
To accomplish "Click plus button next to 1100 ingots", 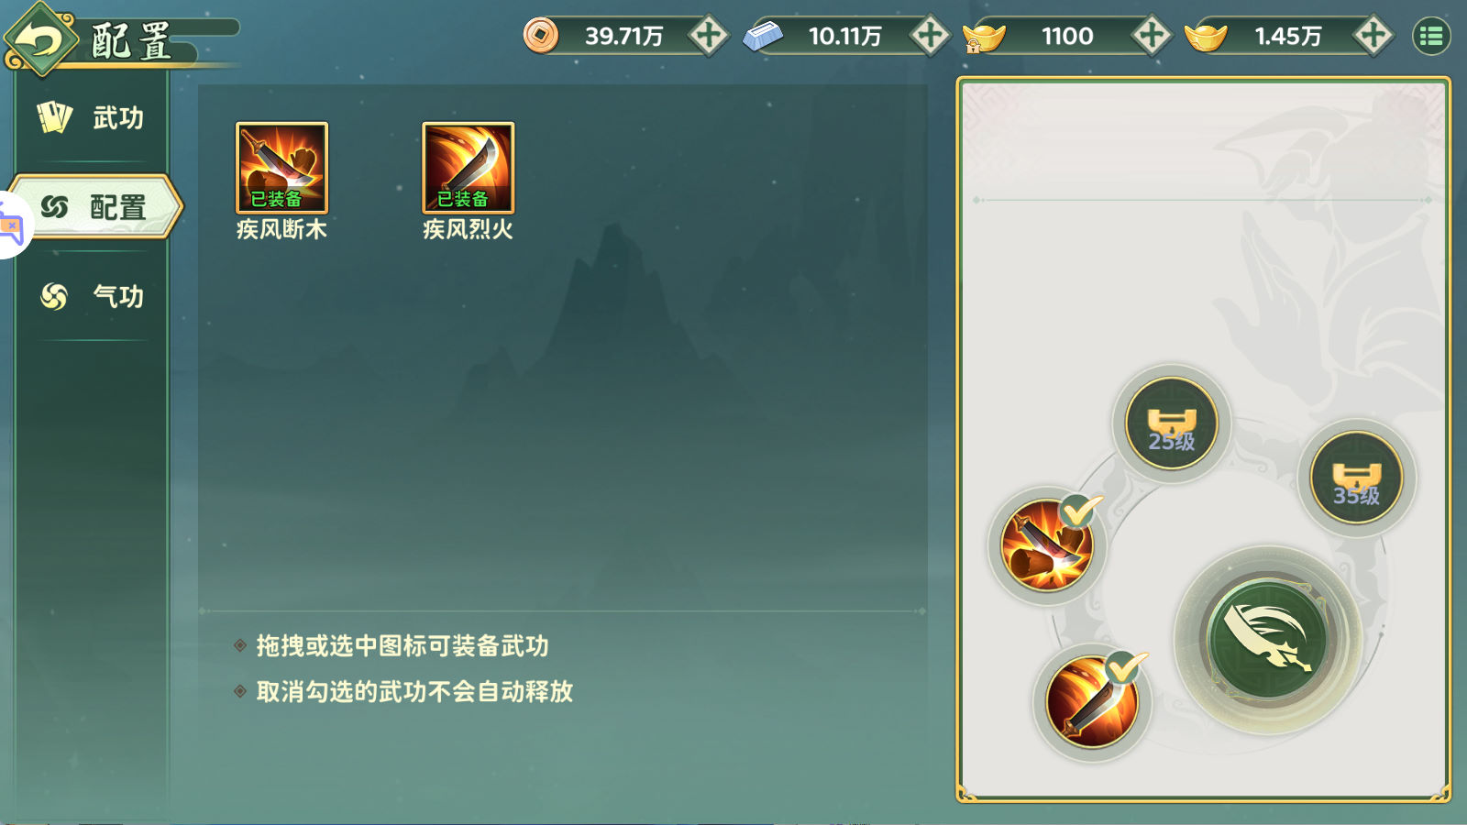I will point(1152,36).
